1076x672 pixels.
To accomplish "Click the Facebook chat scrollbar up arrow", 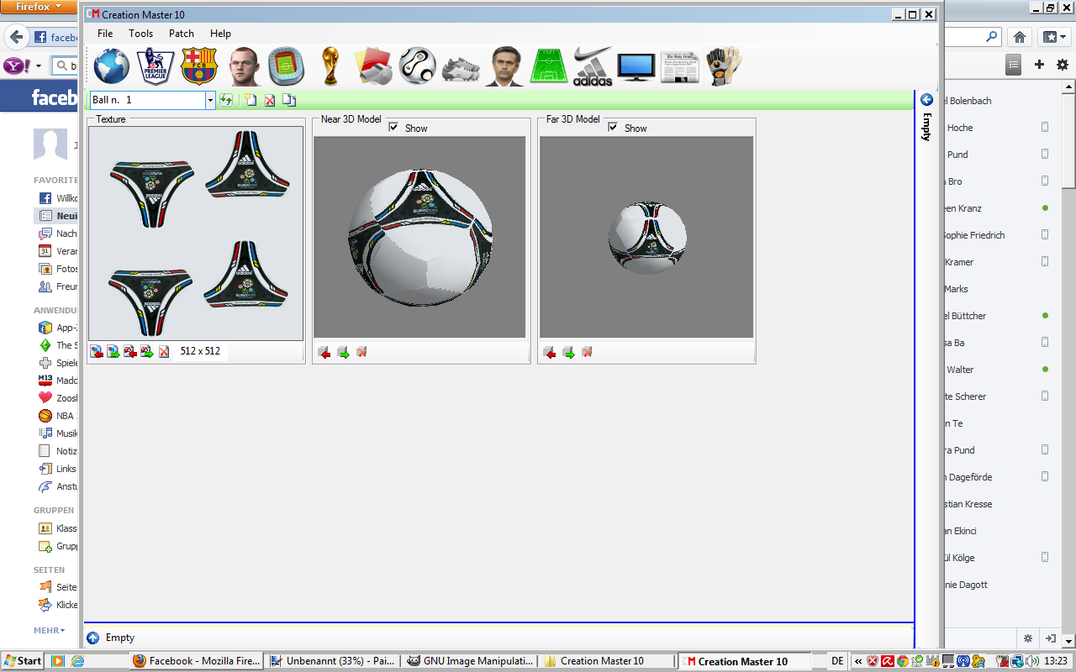I will click(x=1068, y=87).
